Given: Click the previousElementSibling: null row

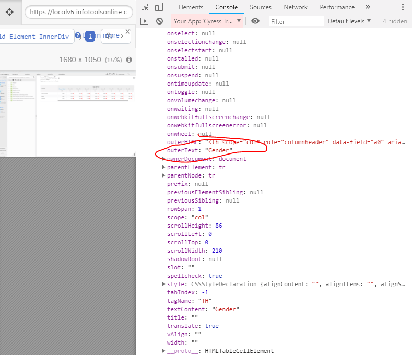Looking at the screenshot, I should pyautogui.click(x=215, y=192).
